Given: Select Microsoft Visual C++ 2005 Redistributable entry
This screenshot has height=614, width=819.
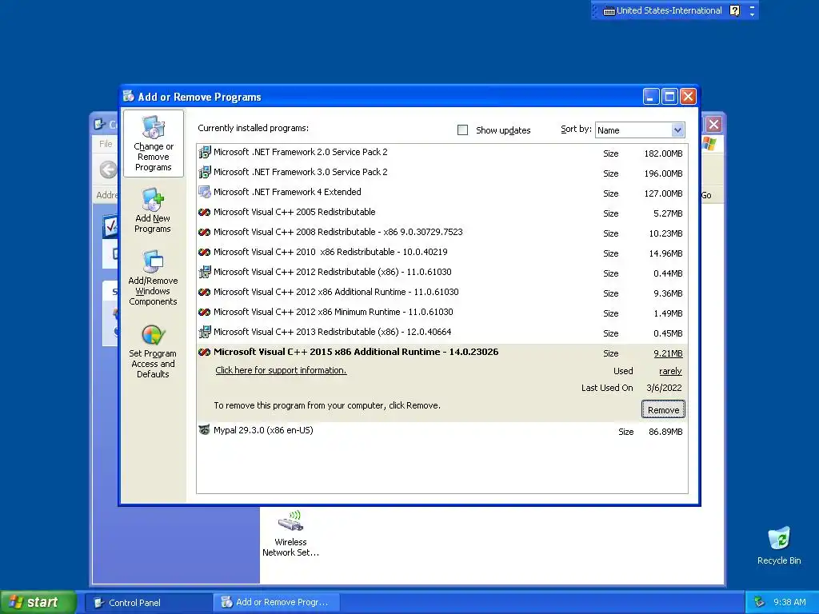Looking at the screenshot, I should point(441,213).
